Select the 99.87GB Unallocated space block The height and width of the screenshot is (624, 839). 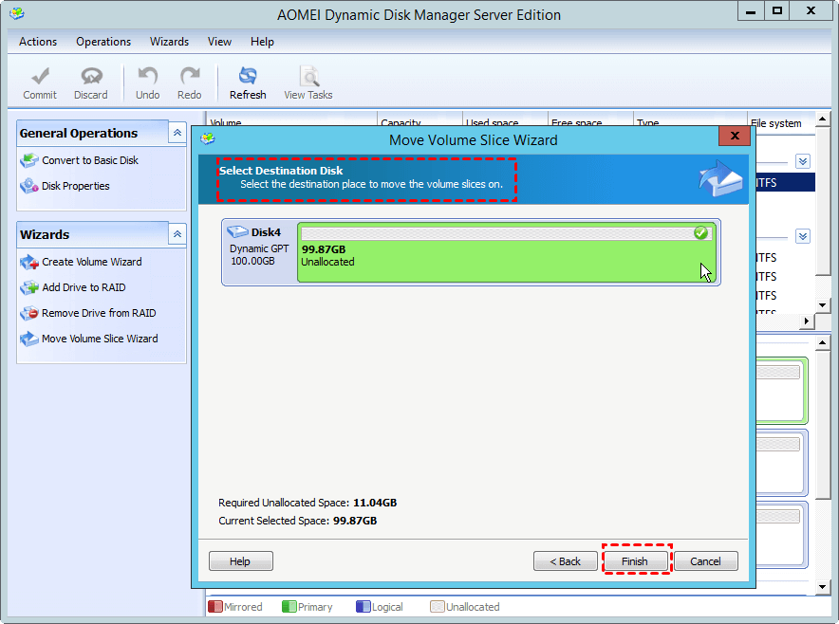506,252
